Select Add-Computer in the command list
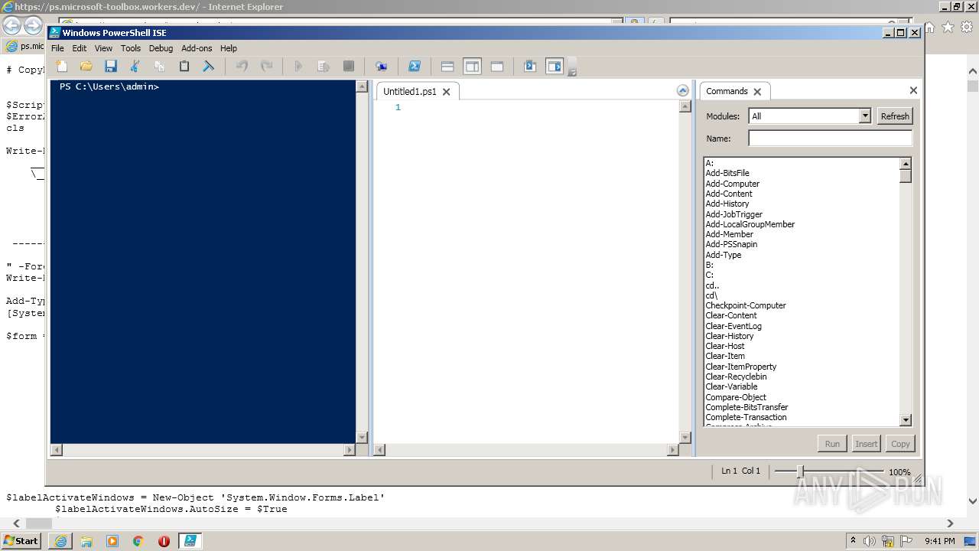The width and height of the screenshot is (979, 551). point(733,184)
